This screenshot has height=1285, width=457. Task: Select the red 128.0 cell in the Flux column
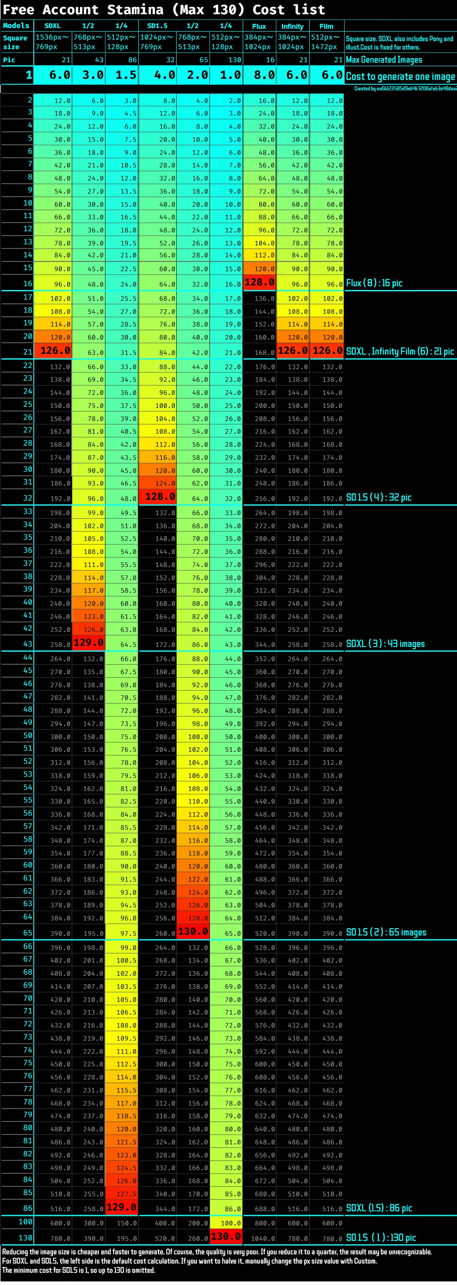click(x=259, y=282)
